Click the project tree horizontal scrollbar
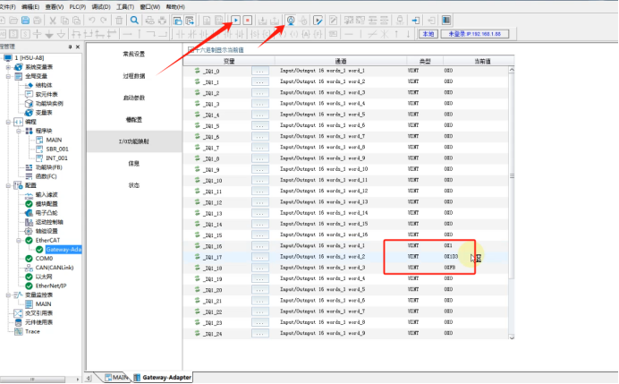 [x=33, y=380]
